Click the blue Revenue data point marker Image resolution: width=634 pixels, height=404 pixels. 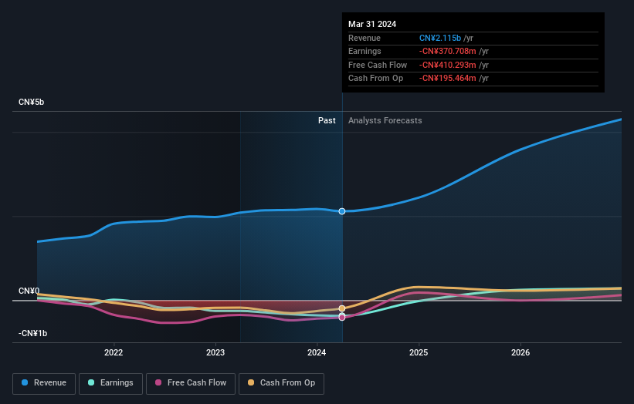click(x=342, y=211)
